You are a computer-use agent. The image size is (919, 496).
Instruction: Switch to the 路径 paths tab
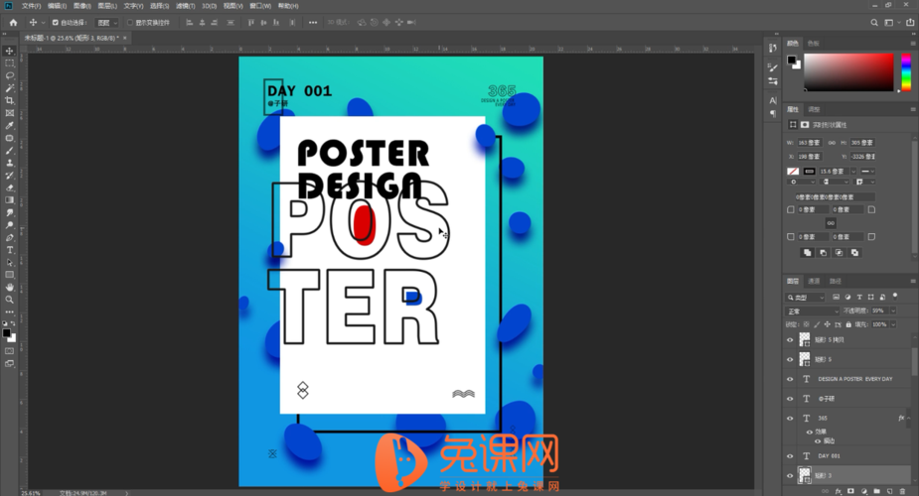click(836, 282)
